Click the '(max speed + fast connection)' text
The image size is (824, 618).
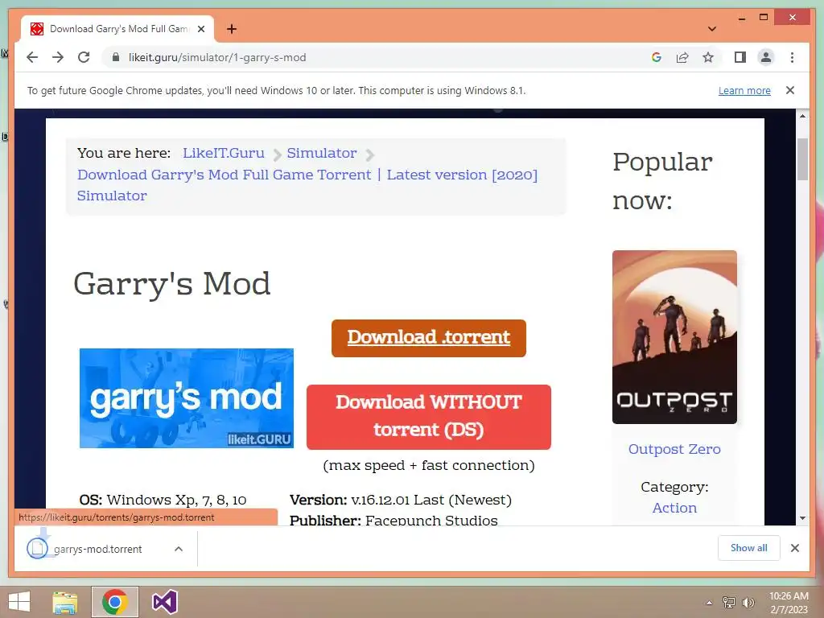428,465
